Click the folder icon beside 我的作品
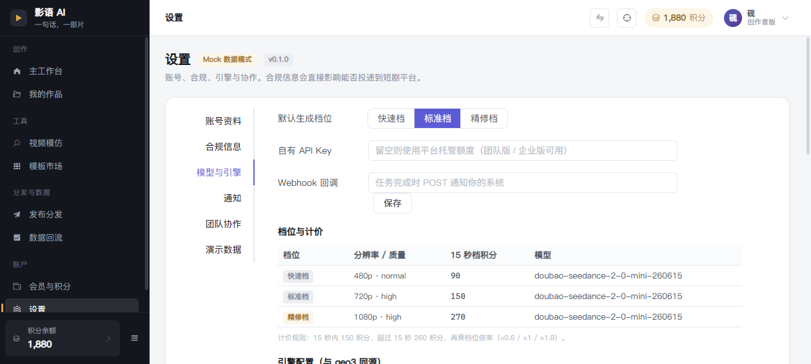The width and height of the screenshot is (811, 364). coord(17,95)
